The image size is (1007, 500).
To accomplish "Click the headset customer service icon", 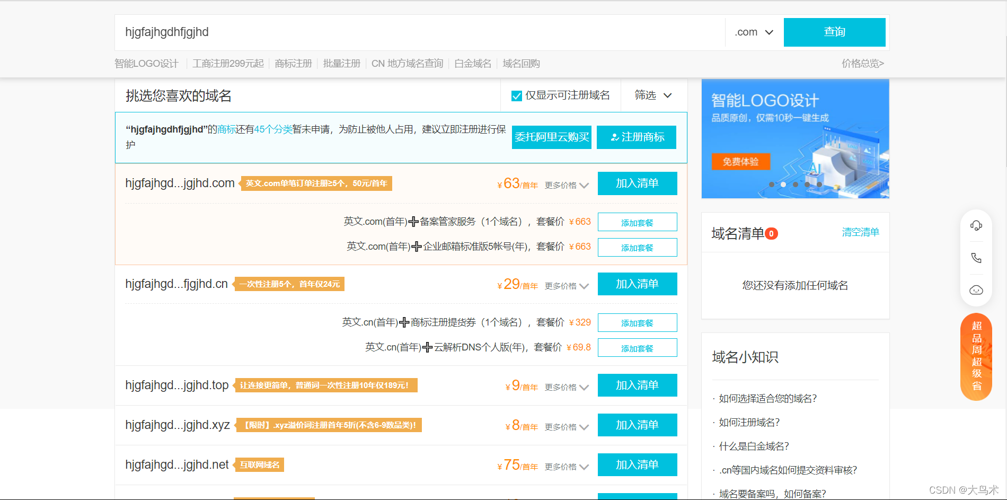I will click(x=976, y=225).
